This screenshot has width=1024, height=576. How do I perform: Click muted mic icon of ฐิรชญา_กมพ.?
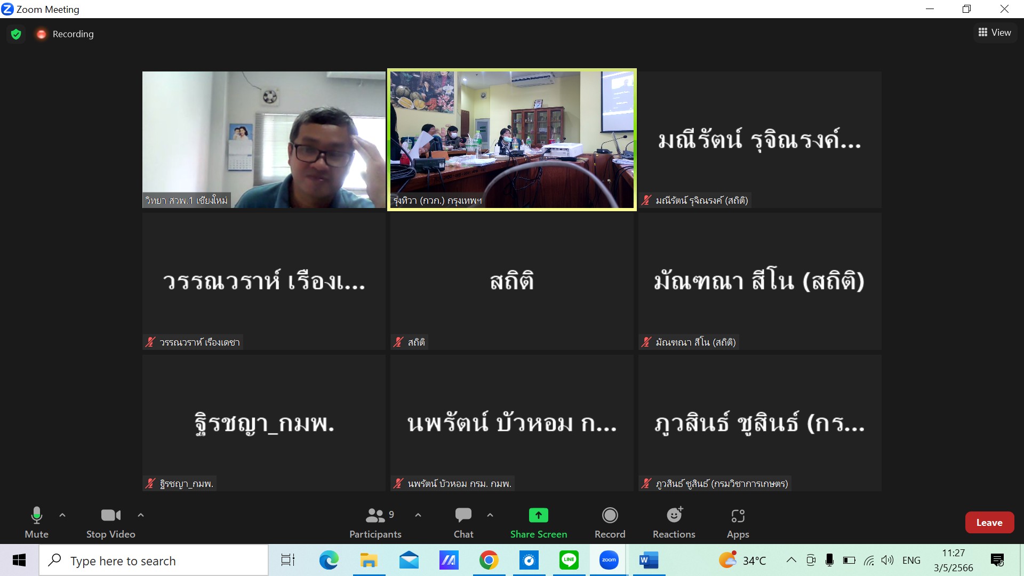click(x=150, y=484)
